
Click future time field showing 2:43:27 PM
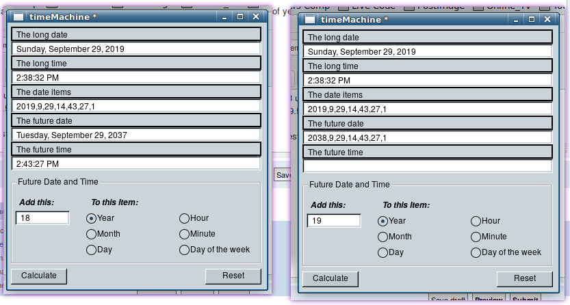coord(136,163)
